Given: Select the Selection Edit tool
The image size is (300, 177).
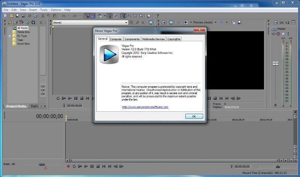Looking at the screenshot, I should pyautogui.click(x=135, y=16).
